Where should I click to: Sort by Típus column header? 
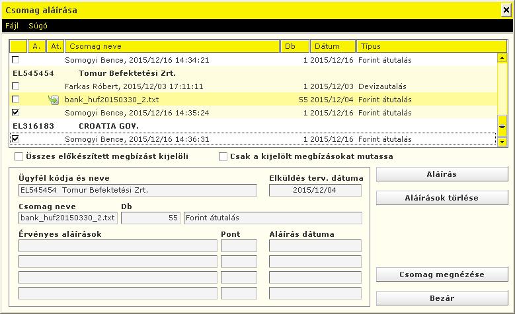point(432,46)
